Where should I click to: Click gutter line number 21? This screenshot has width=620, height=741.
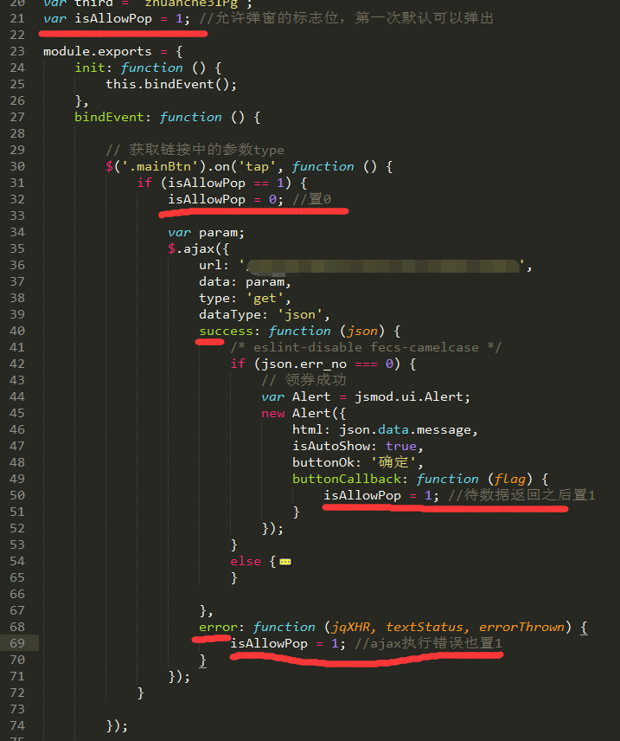[17, 18]
